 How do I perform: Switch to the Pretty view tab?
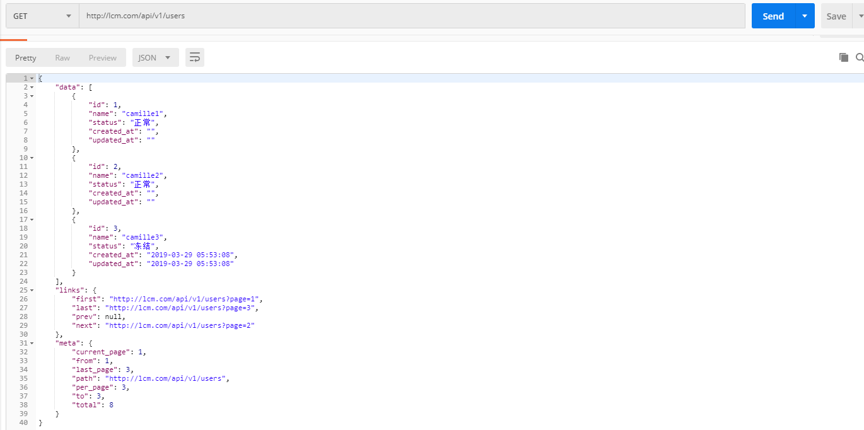tap(26, 57)
